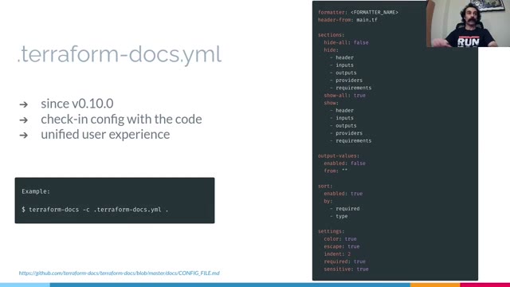Click '- inputs' under hide list

tap(342, 65)
